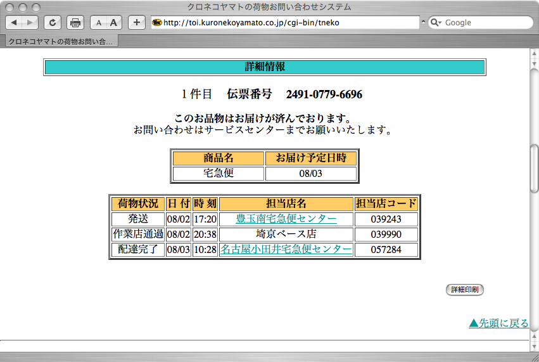Click the URL address field
Viewport: 539px width, 362px height.
tap(285, 23)
